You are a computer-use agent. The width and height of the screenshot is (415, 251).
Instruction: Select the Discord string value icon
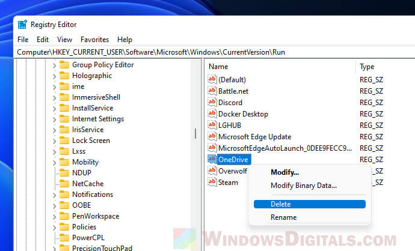click(212, 102)
